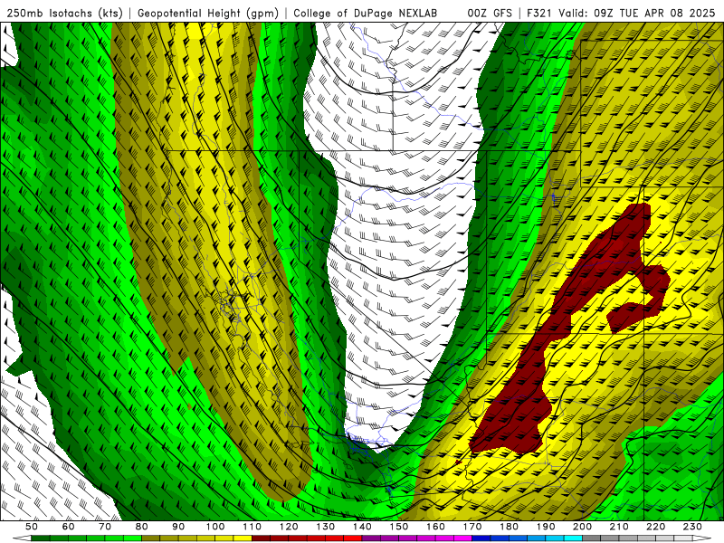Click the legend value 140

pos(362,527)
